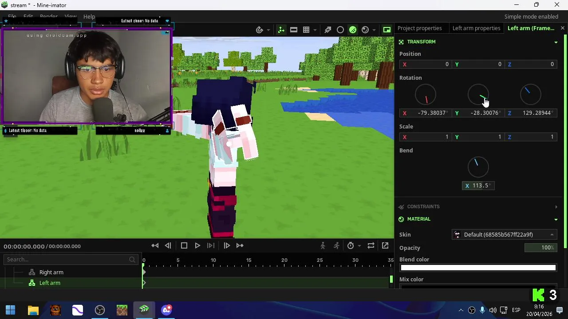Jump to previous keyframe button
This screenshot has height=319, width=568.
click(155, 245)
